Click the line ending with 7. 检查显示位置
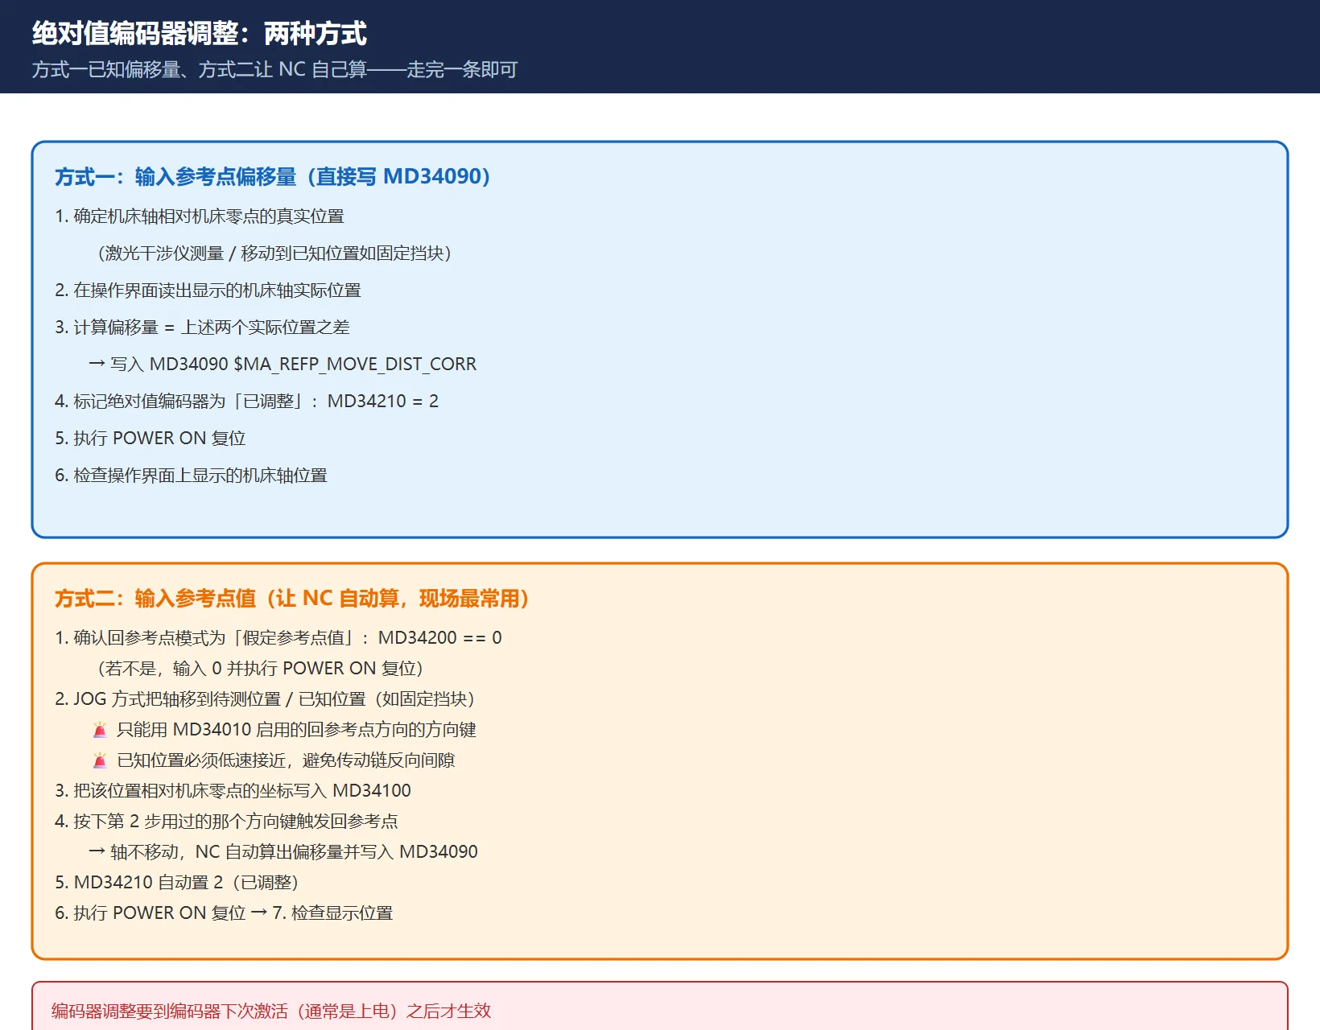The width and height of the screenshot is (1320, 1030). coord(224,913)
